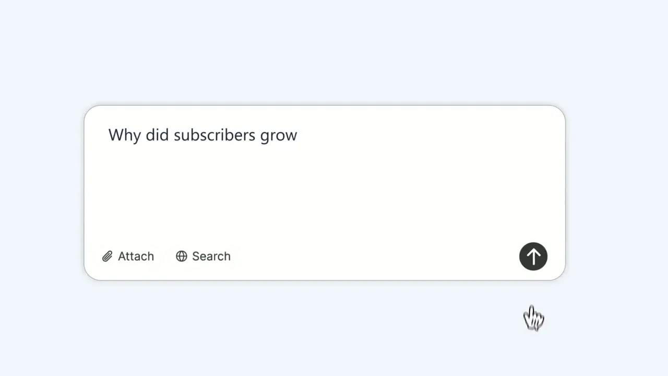Click the 'Search' text label
This screenshot has height=376, width=668.
click(211, 256)
